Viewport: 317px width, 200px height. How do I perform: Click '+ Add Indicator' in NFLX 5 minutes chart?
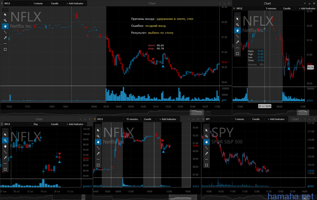(x=307, y=9)
